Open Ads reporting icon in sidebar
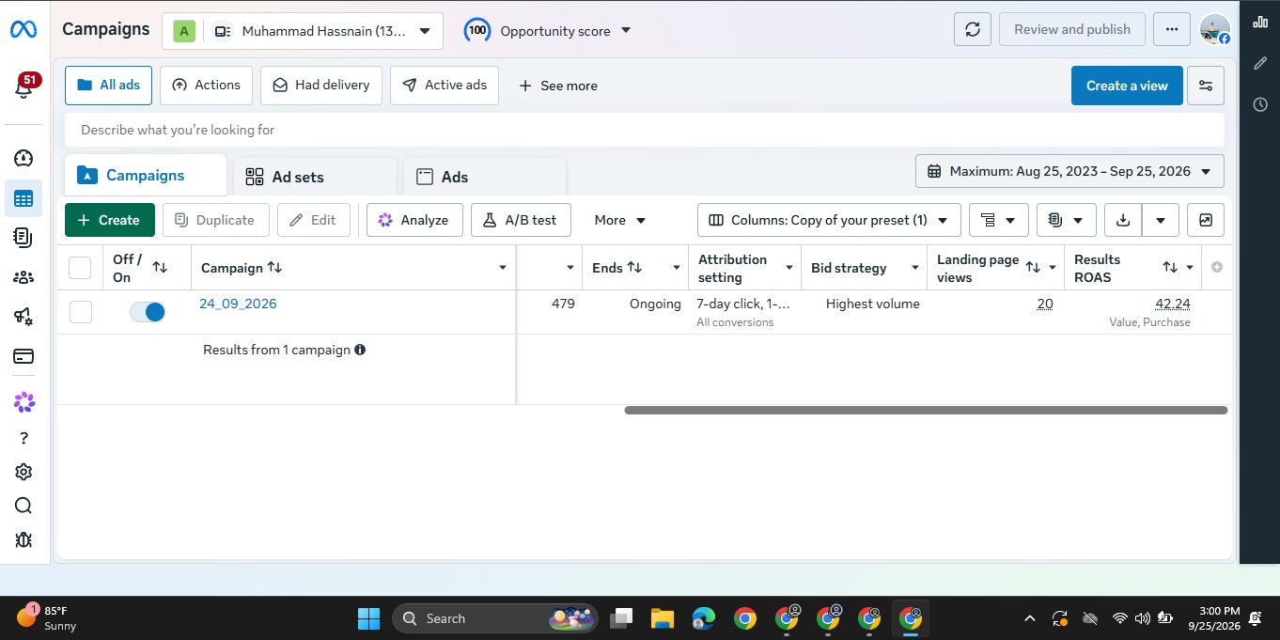Screen dimensions: 1280x640 click(23, 238)
